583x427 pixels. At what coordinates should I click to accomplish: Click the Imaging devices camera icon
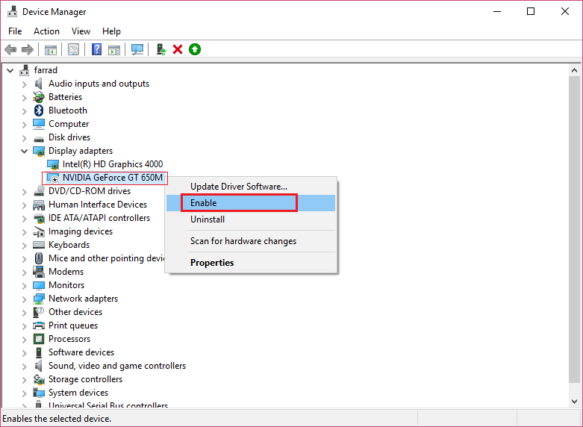point(39,231)
